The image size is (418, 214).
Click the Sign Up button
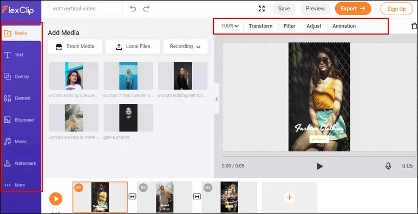(x=396, y=9)
